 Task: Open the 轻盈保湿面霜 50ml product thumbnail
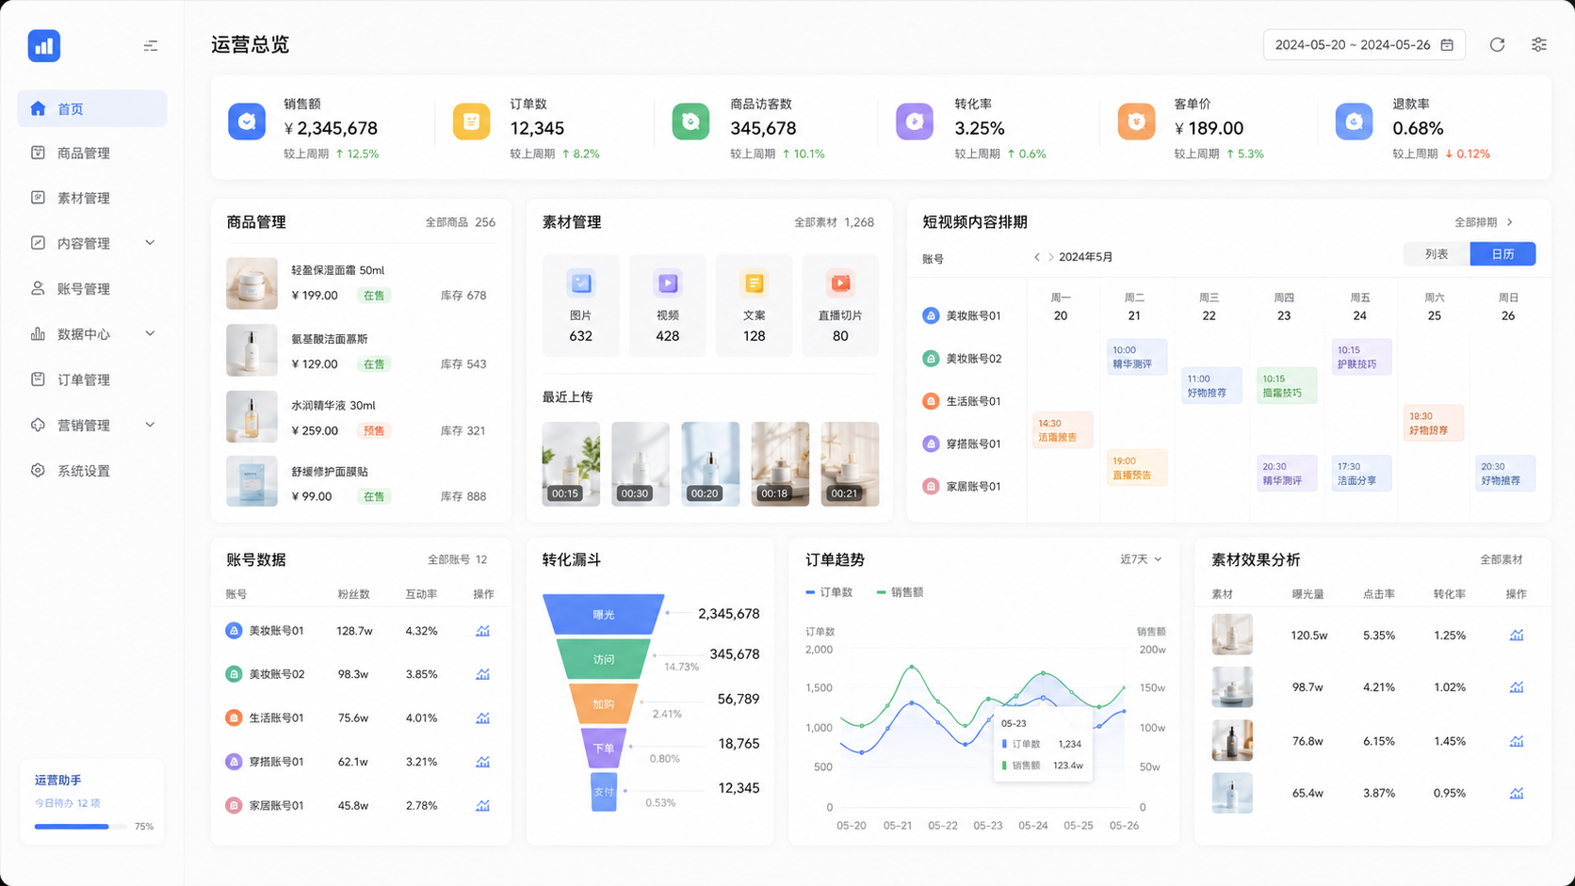click(x=252, y=283)
